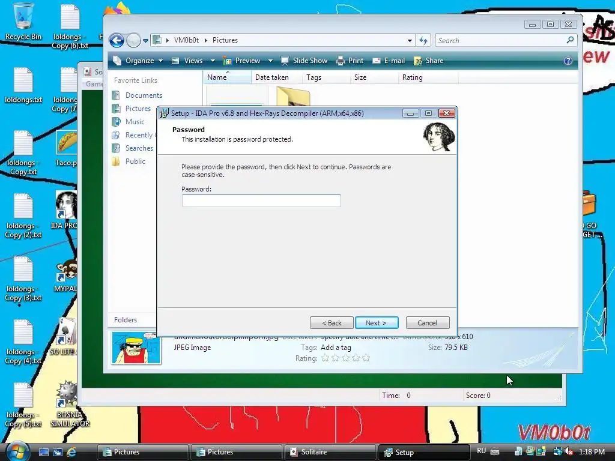The image size is (615, 461).
Task: Click the Password input field
Action: pyautogui.click(x=261, y=200)
